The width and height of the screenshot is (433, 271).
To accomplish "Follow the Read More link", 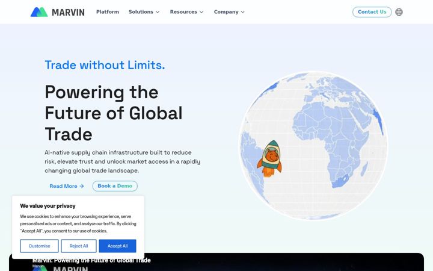I will point(67,186).
